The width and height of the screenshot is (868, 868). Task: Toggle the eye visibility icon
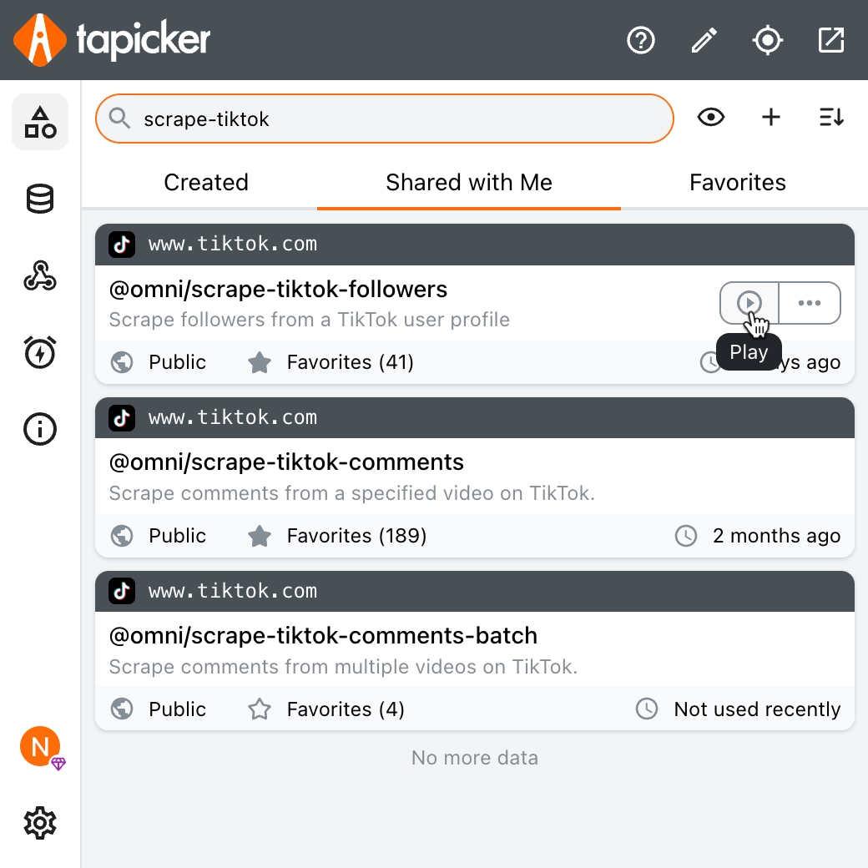pyautogui.click(x=711, y=118)
